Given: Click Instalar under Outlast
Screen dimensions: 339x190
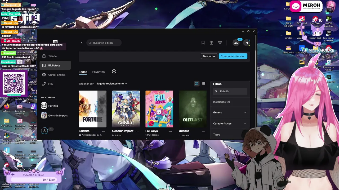Looking at the screenshot, I should coord(184,135).
